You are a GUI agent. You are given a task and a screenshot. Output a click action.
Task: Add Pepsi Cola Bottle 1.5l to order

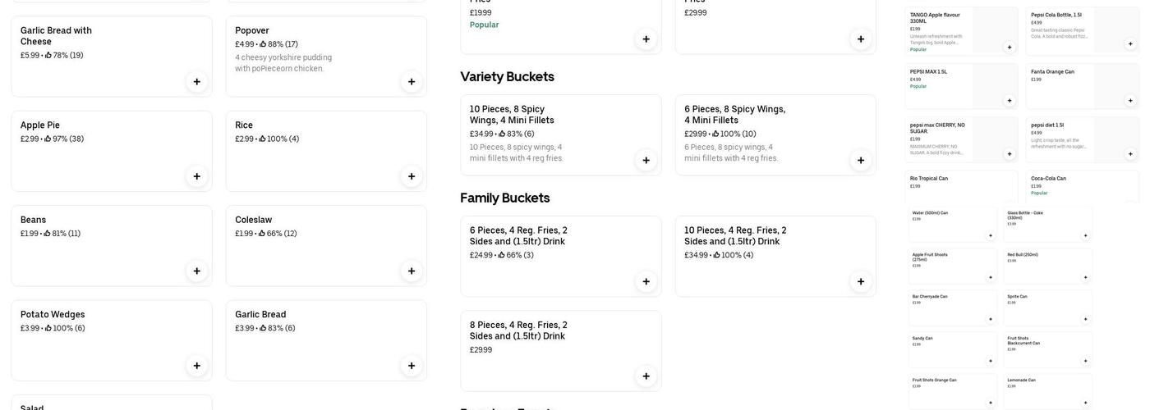pyautogui.click(x=1130, y=44)
